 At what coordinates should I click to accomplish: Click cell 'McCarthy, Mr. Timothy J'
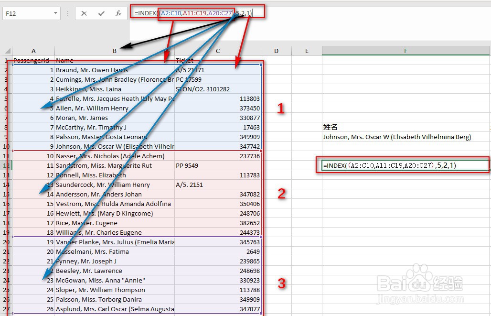click(x=115, y=127)
